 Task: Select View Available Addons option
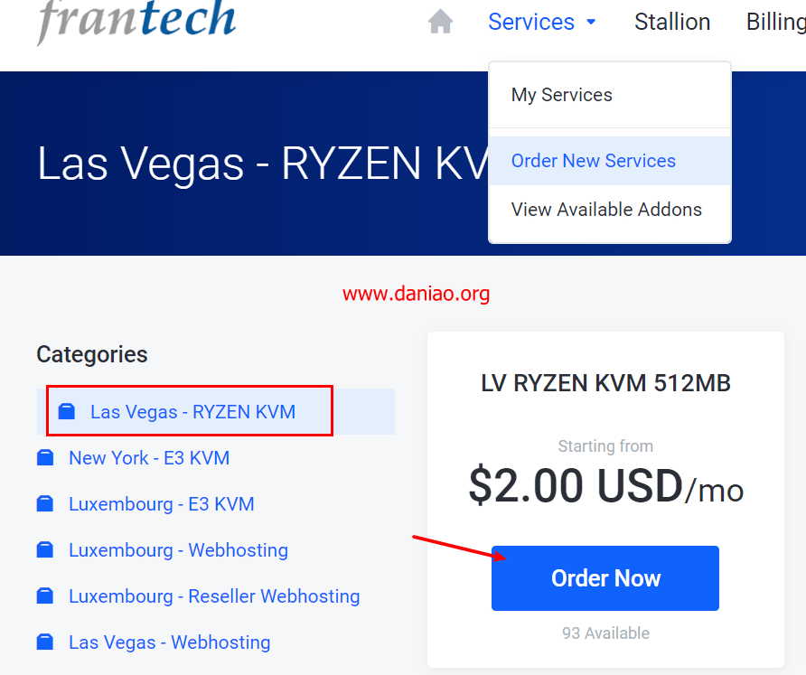pyautogui.click(x=606, y=210)
